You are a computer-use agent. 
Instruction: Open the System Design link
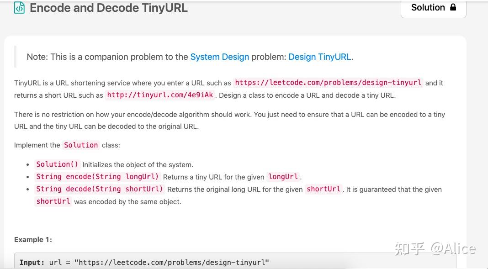coord(219,57)
